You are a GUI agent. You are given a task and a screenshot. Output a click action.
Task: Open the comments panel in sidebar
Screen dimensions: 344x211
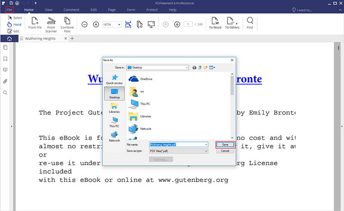(x=5, y=70)
